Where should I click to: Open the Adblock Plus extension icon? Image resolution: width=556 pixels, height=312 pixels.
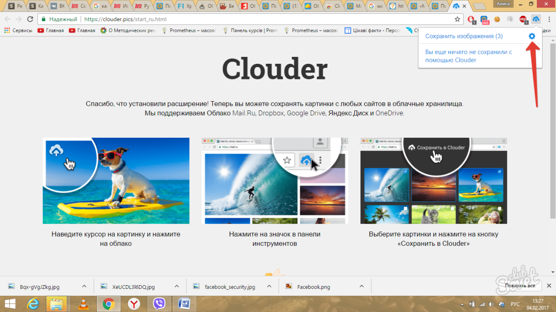pyautogui.click(x=523, y=19)
